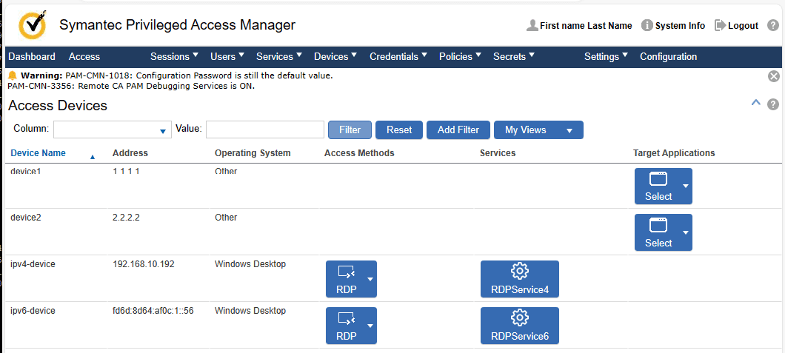Click the Logout link text
Screen dimensions: 785x353
(x=743, y=25)
